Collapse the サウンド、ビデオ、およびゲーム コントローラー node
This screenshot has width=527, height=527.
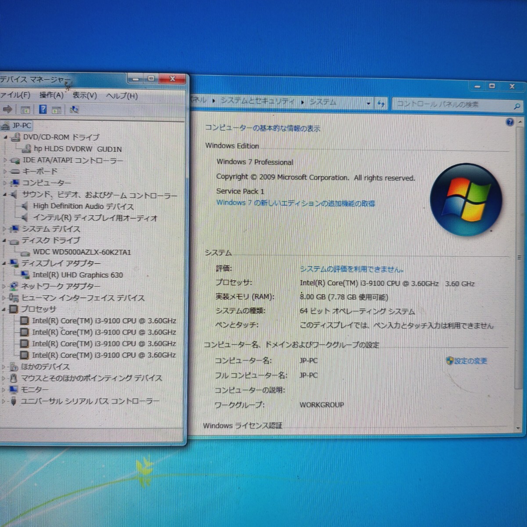tap(5, 195)
